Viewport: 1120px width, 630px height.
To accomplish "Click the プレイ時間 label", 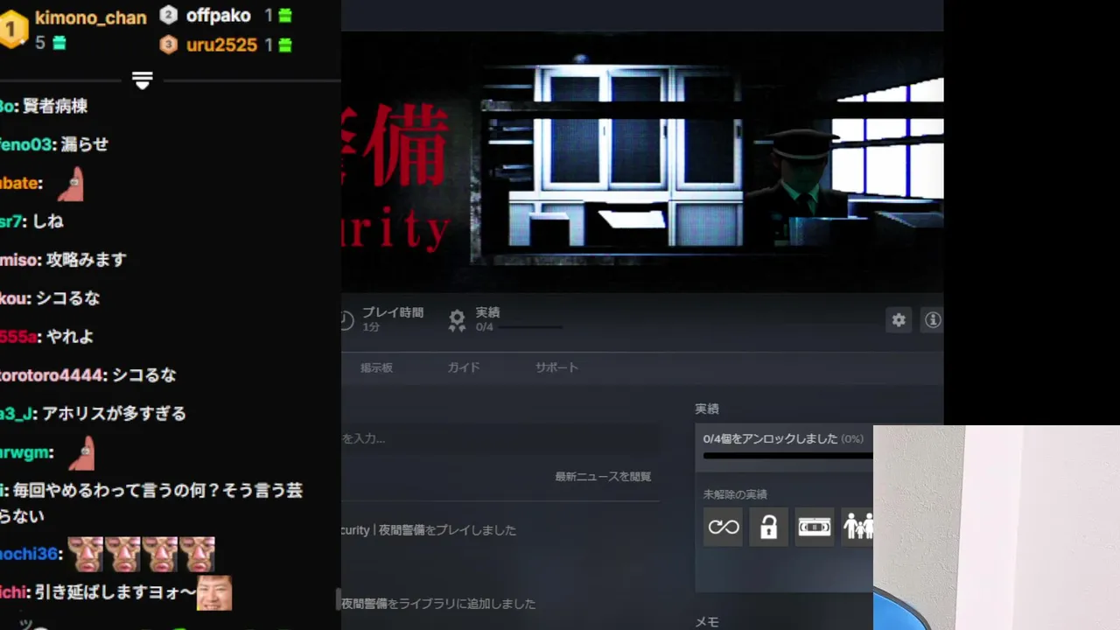I will coord(393,312).
